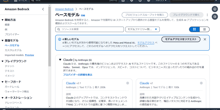
Task: Collapse the Claude by Anthropic section
Action: (60, 60)
